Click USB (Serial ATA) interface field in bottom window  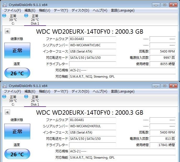92,132
